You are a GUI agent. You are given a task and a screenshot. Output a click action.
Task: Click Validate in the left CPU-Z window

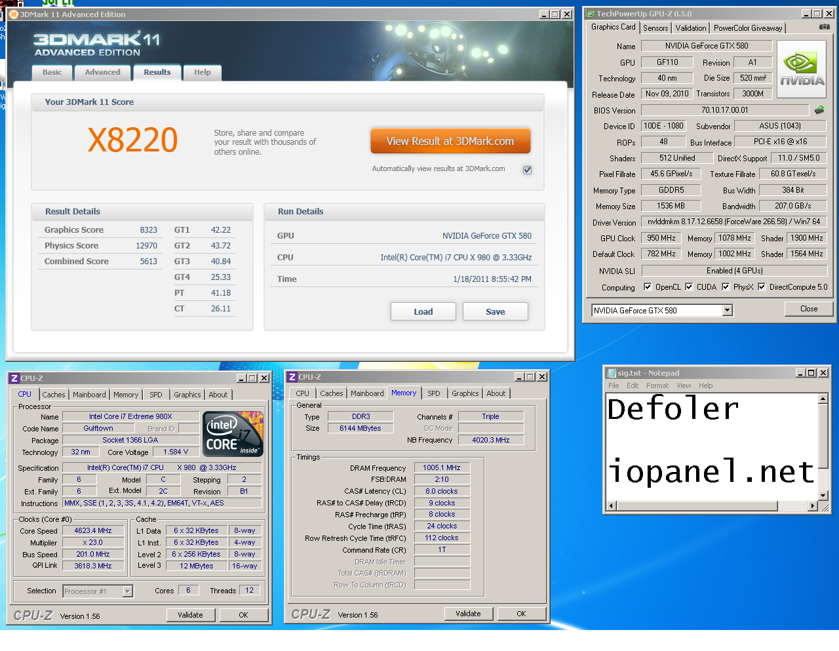(x=190, y=615)
